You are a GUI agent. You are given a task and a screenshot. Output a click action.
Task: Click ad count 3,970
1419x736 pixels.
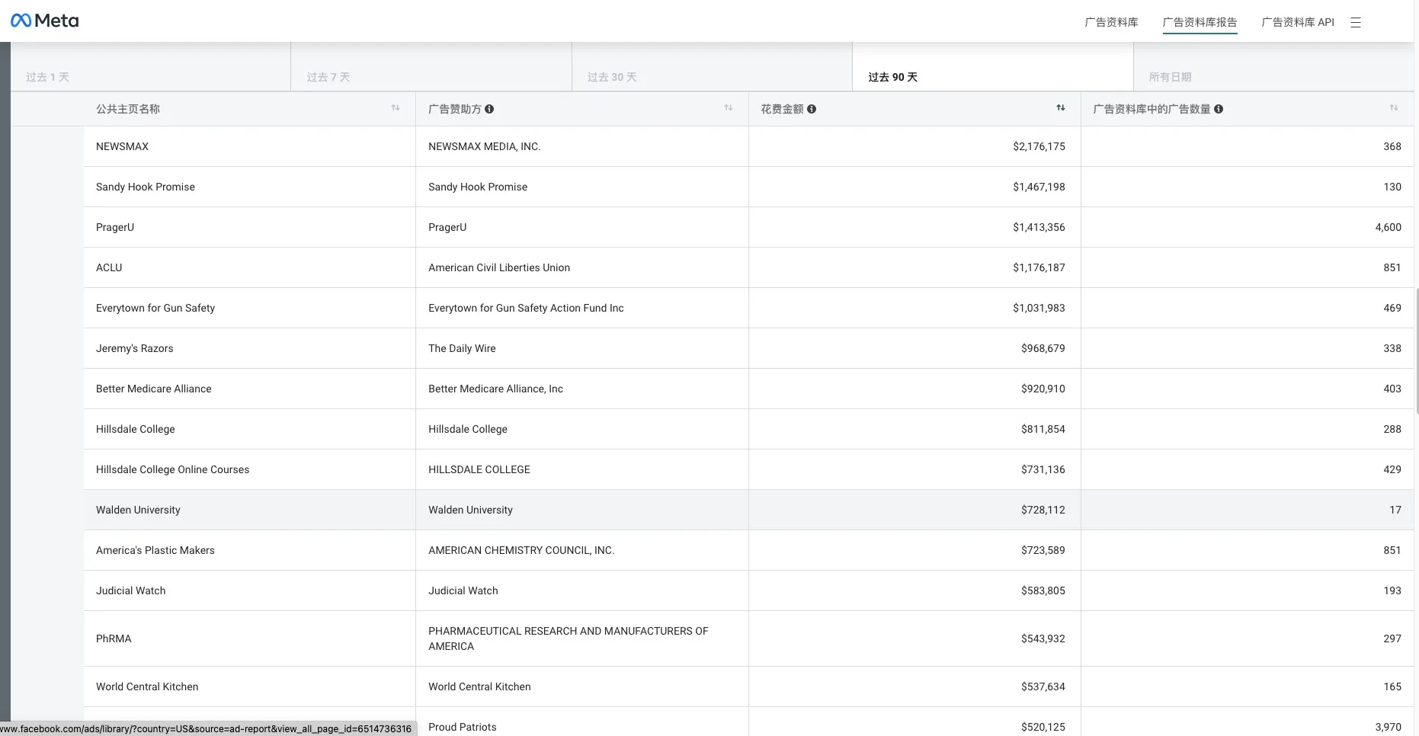point(1388,727)
